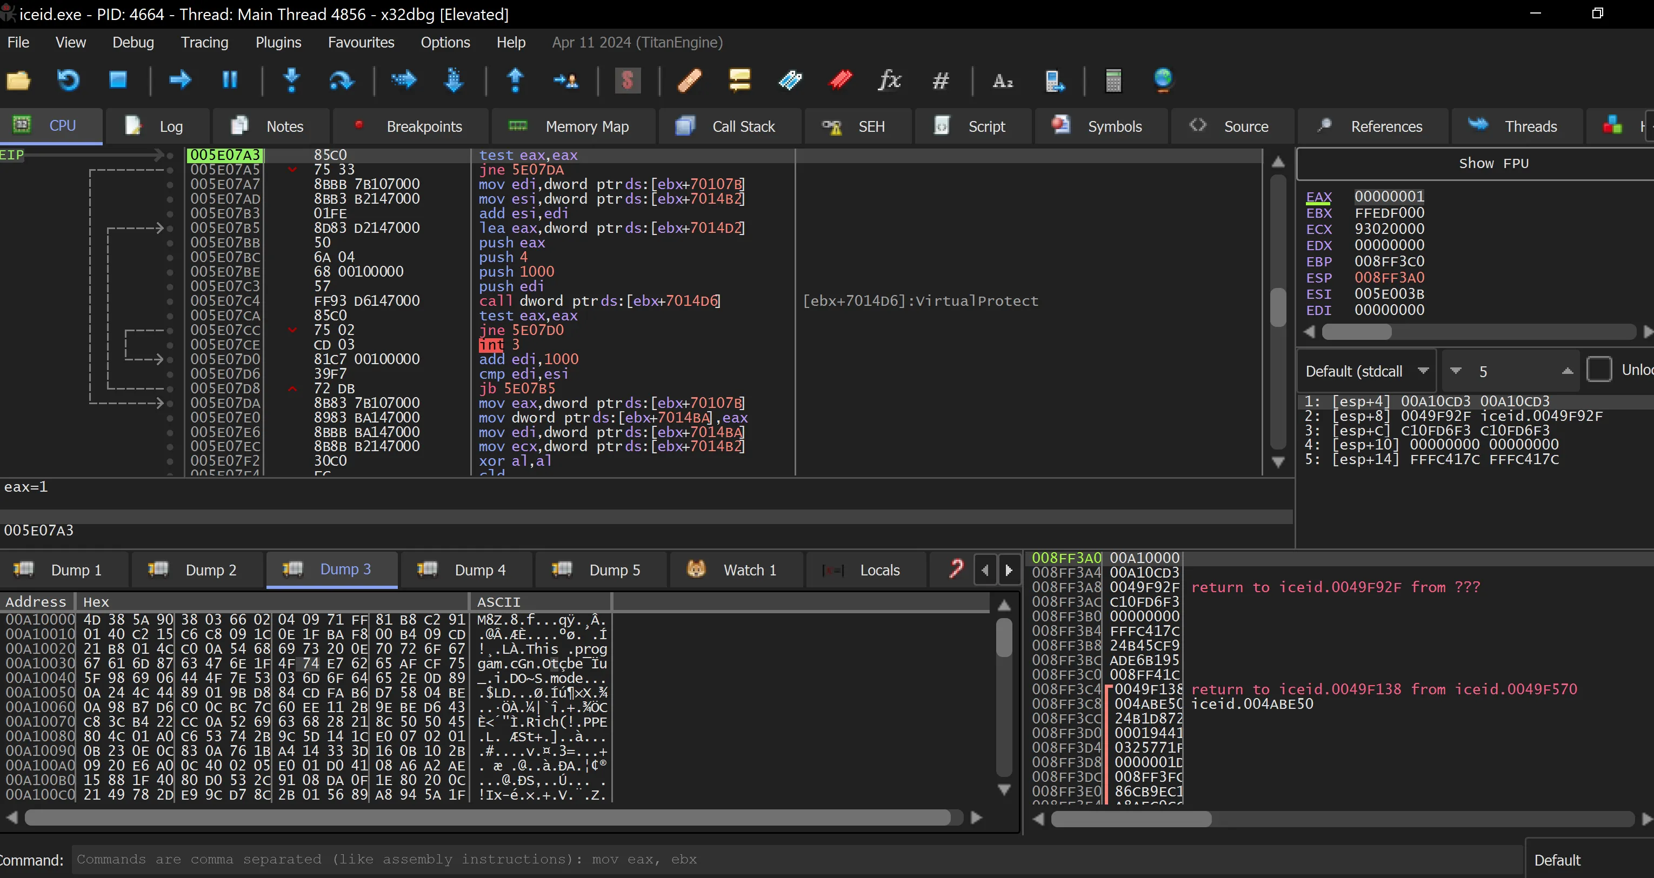Click the dump horizontal scrollbar thumb
Image resolution: width=1654 pixels, height=878 pixels.
(488, 817)
